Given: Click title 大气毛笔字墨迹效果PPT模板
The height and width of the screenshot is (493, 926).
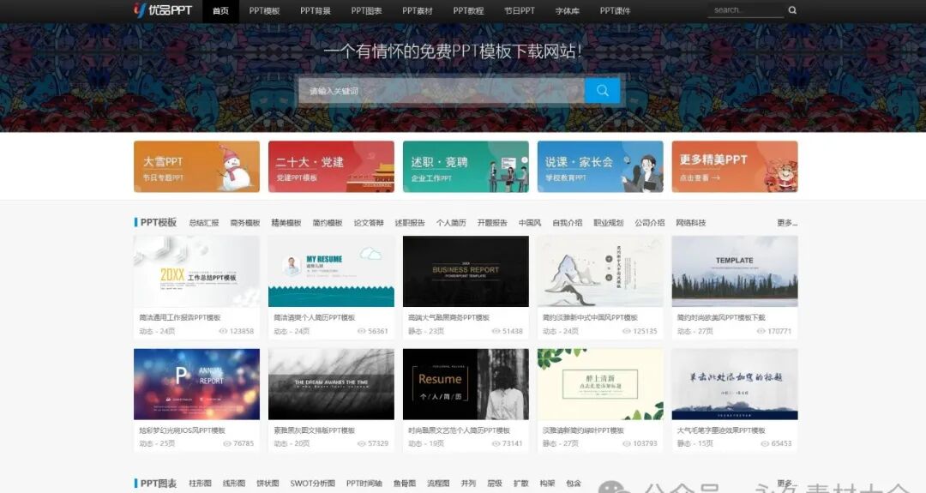Looking at the screenshot, I should click(721, 430).
